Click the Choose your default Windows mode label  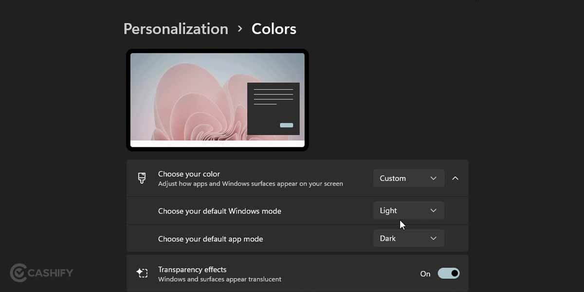click(x=219, y=211)
